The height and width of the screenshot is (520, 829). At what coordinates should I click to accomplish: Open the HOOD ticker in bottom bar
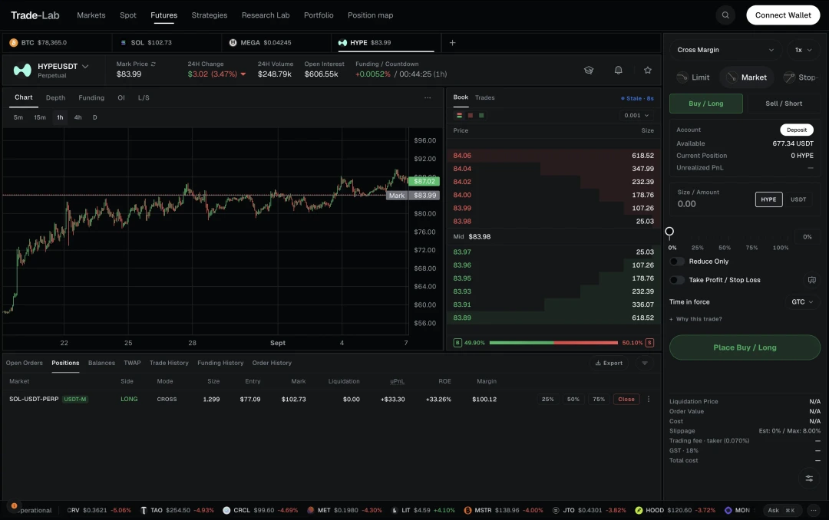(x=675, y=511)
